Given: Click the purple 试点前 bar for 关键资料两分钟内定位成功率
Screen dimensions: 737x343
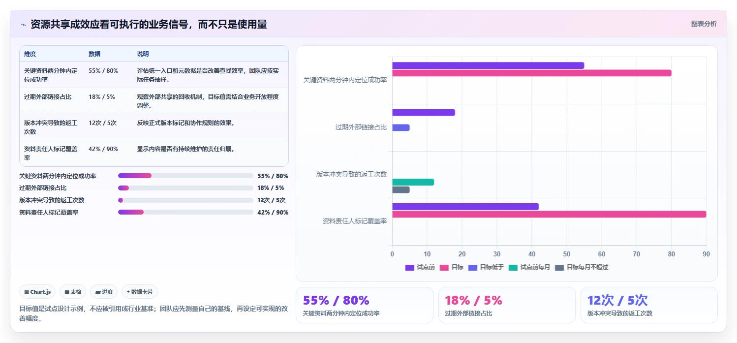Looking at the screenshot, I should (488, 65).
